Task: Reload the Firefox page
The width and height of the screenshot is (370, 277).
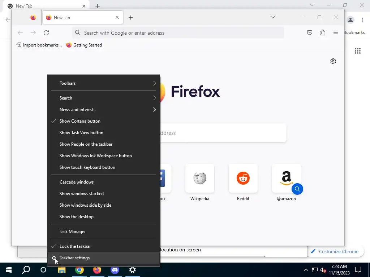Action: [x=46, y=33]
